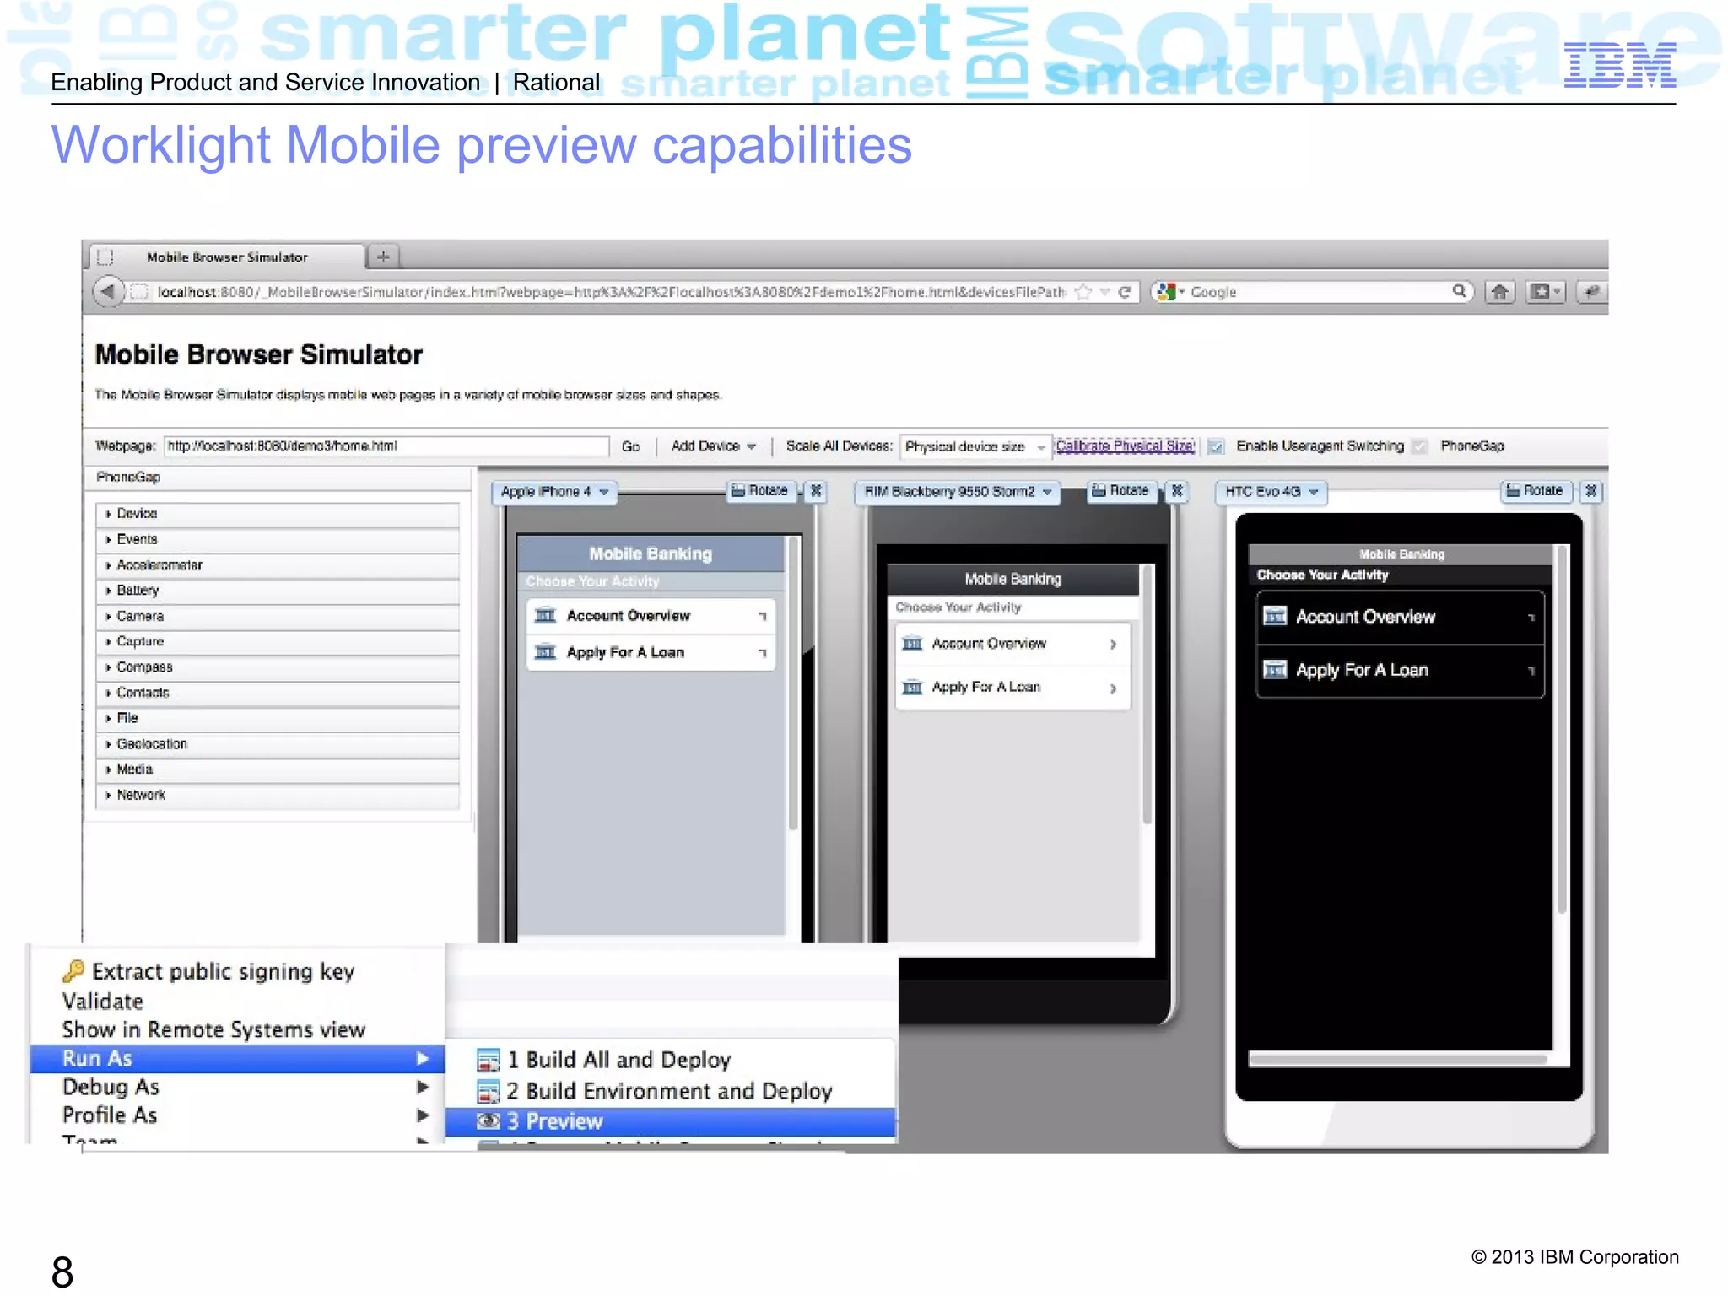Click Google search engine icon
Image resolution: width=1728 pixels, height=1296 pixels.
[x=1167, y=292]
